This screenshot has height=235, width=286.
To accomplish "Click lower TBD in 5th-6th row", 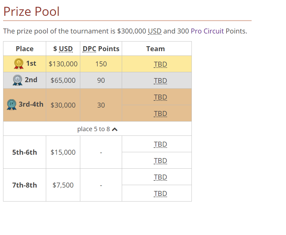I will (x=160, y=161).
